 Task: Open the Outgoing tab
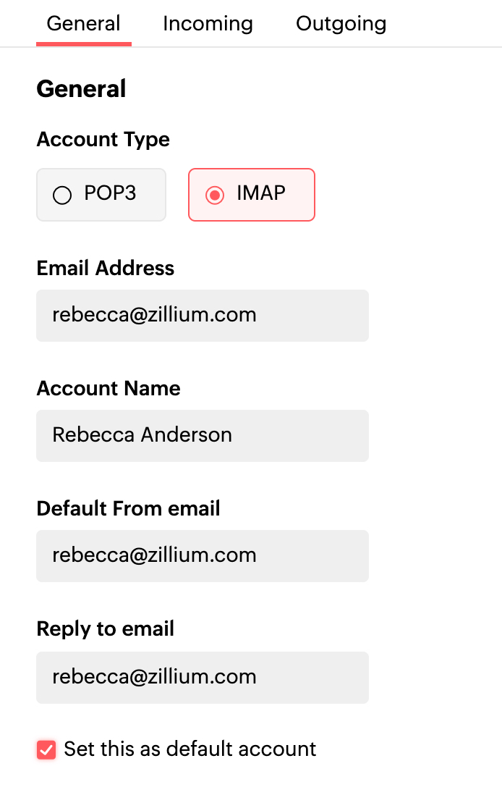(x=341, y=24)
